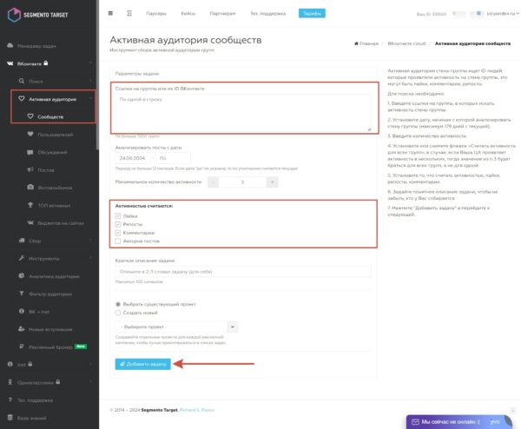Click the Сбор truck icon
This screenshot has width=521, height=429.
(22, 241)
